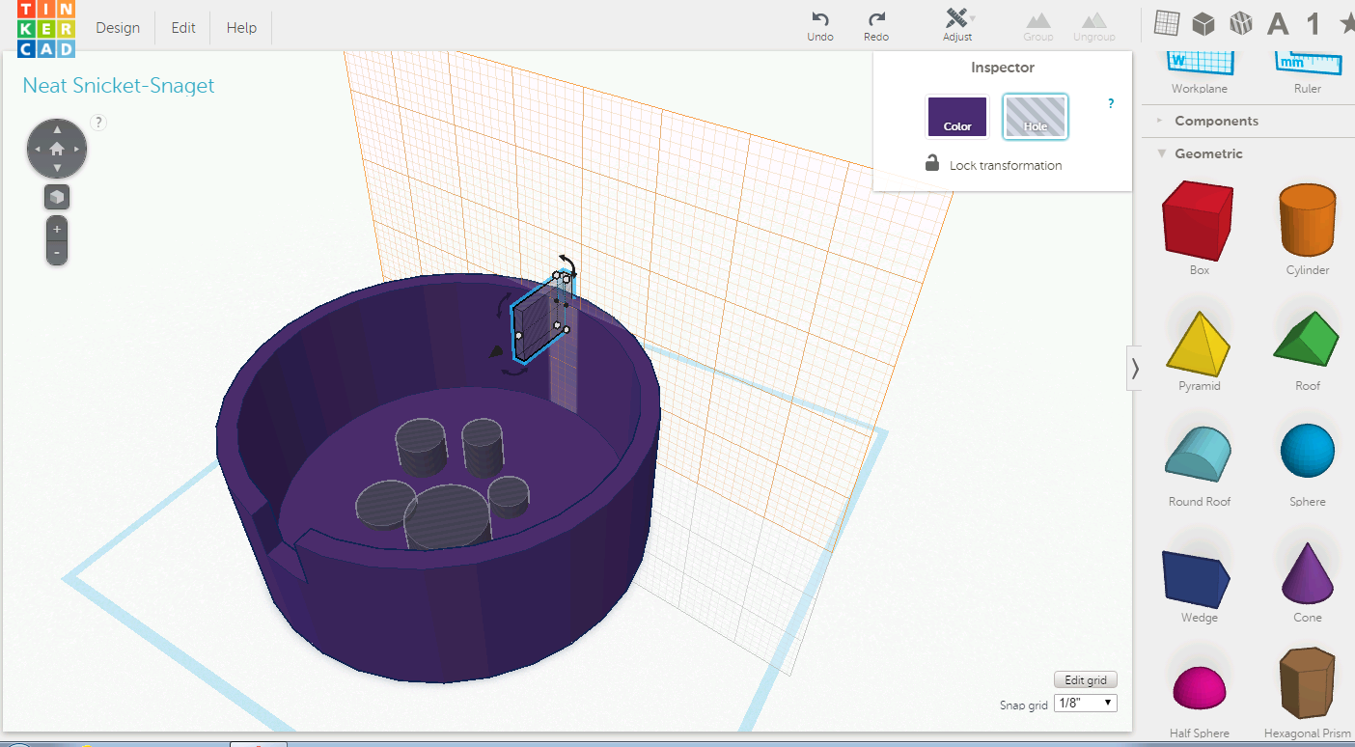Viewport: 1355px width, 747px height.
Task: Select the Workplane tool
Action: [1200, 62]
